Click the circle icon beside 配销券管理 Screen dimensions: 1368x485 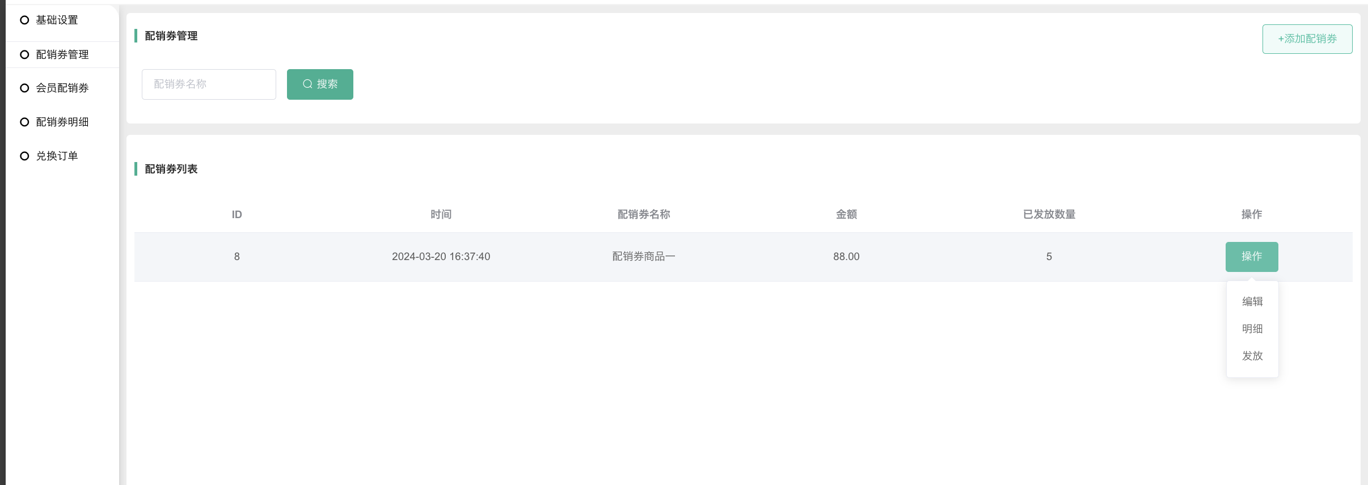24,55
